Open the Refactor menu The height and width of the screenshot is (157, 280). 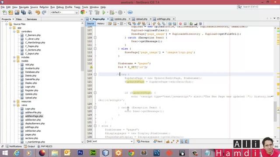(44, 7)
